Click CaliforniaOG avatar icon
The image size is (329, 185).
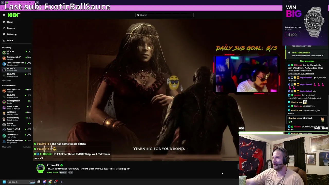pyautogui.click(x=4, y=136)
